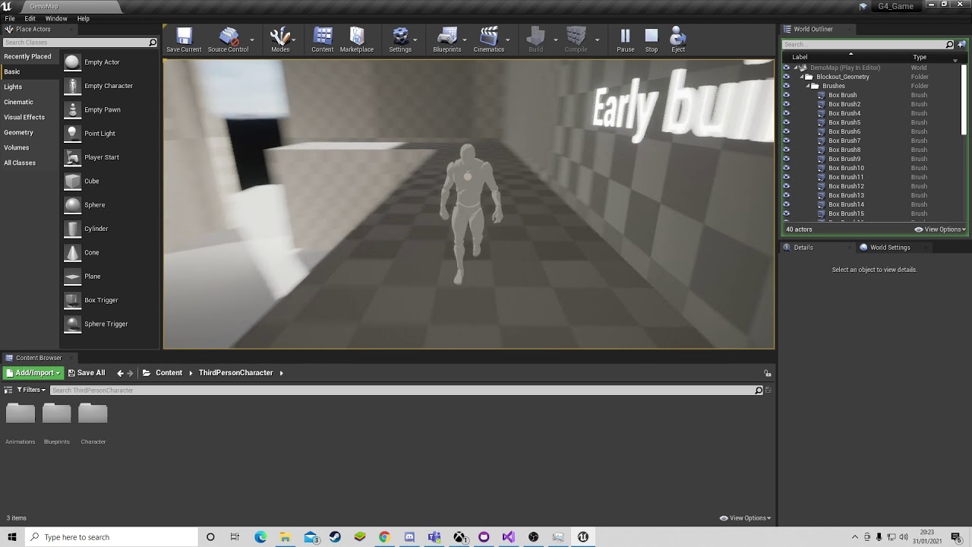Screen dimensions: 972x547
Task: Select the Lights category
Action: click(13, 87)
